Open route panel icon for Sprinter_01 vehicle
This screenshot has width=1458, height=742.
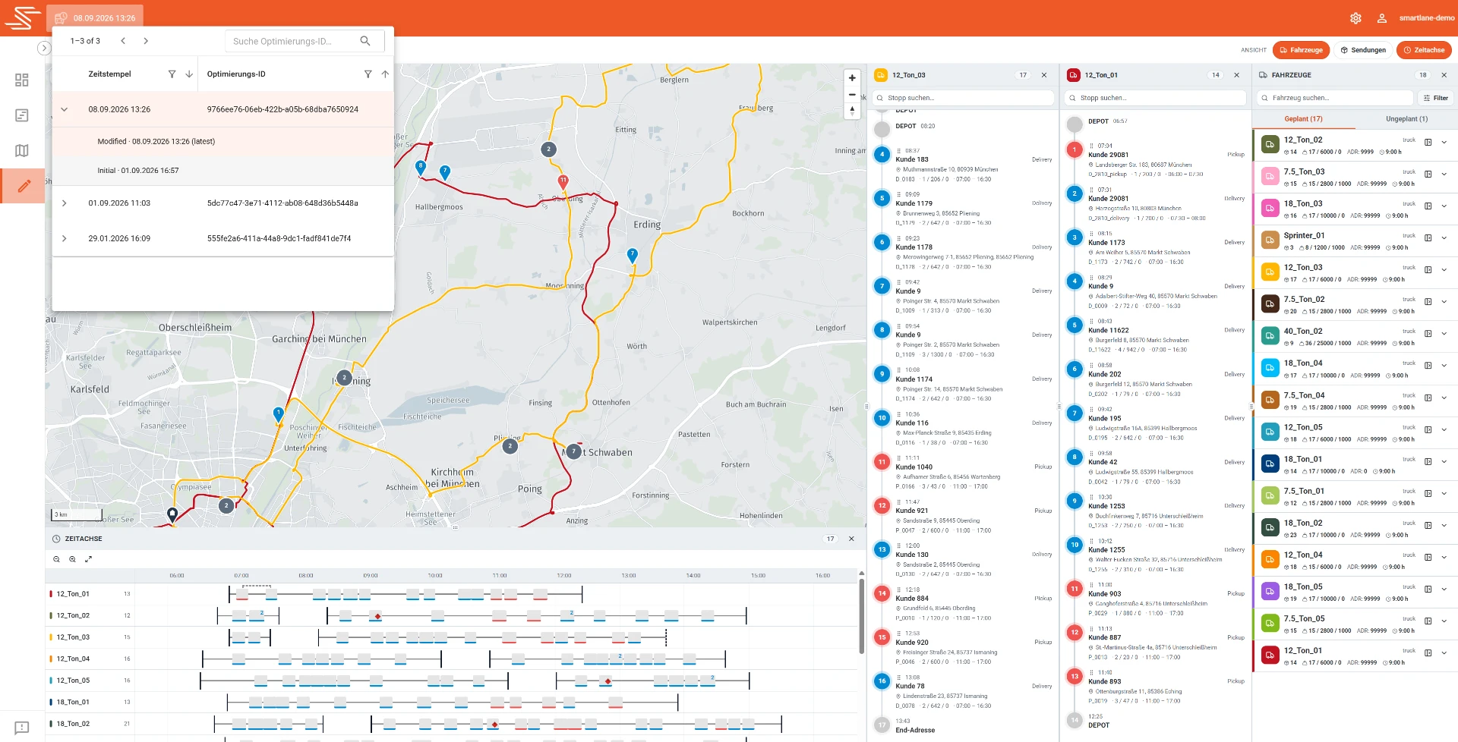[x=1428, y=238]
